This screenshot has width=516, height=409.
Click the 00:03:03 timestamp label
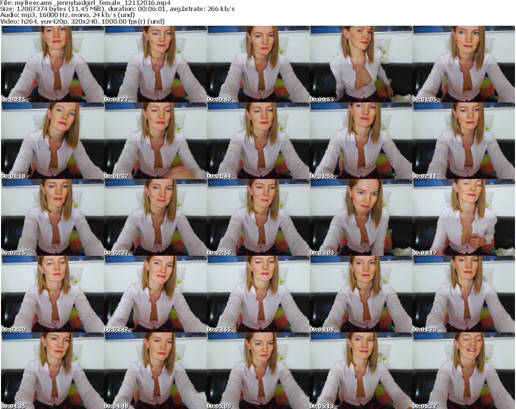tap(322, 253)
